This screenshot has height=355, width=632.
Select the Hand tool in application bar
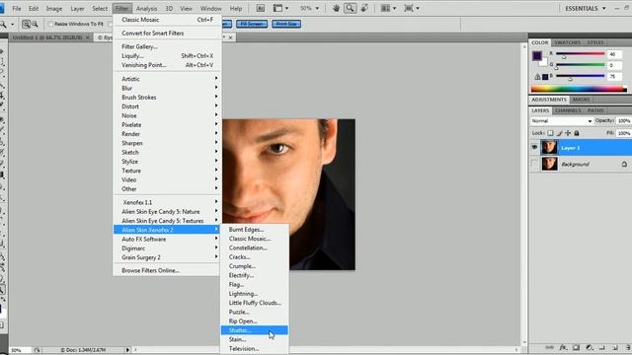pos(336,8)
